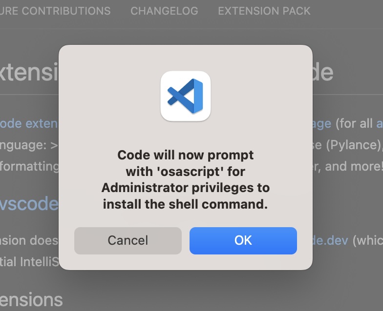Follow the blue 'age' link before '(for all'
The image size is (383, 311).
point(322,124)
